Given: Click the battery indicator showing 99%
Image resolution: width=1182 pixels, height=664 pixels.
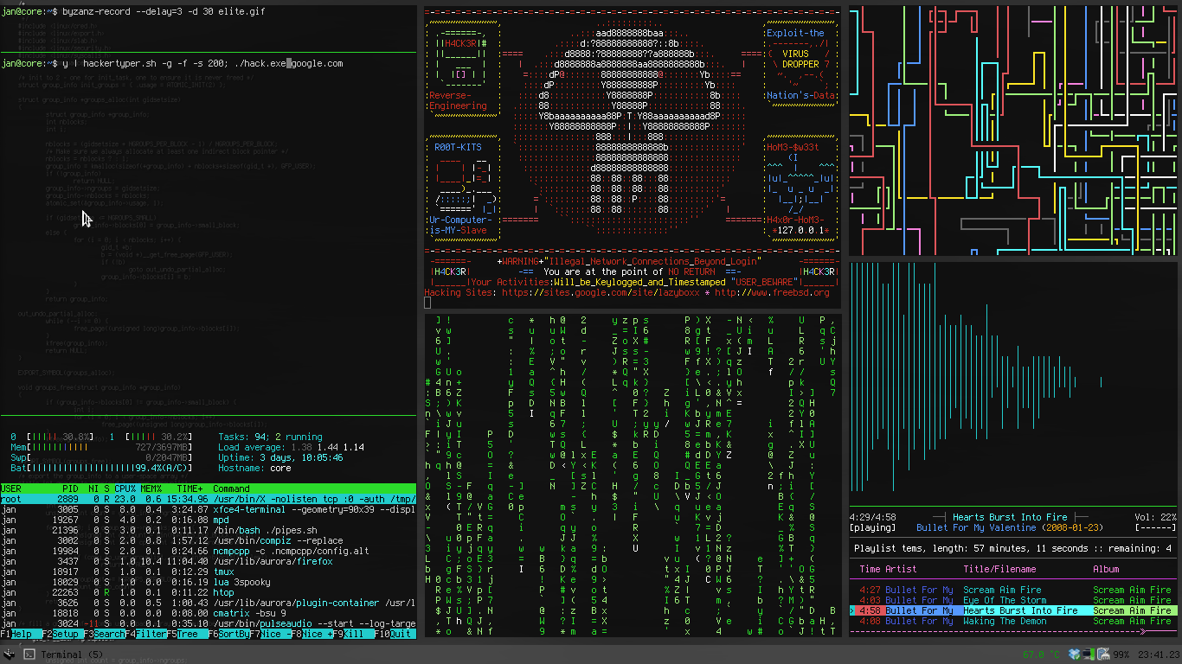Looking at the screenshot, I should (x=1122, y=654).
